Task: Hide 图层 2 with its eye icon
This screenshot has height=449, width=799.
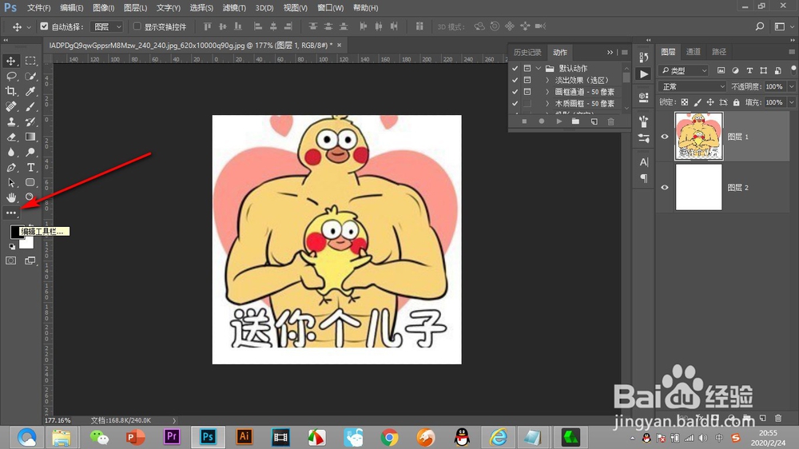Action: [665, 188]
